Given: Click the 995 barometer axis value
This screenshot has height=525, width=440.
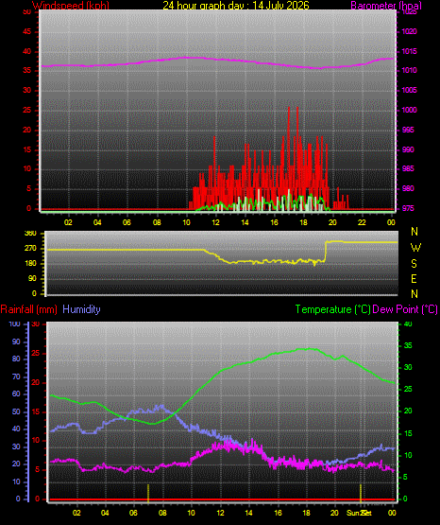Looking at the screenshot, I should (408, 130).
